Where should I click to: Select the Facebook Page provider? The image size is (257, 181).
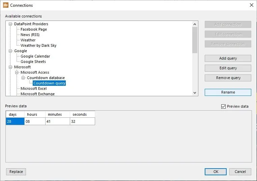(34, 29)
